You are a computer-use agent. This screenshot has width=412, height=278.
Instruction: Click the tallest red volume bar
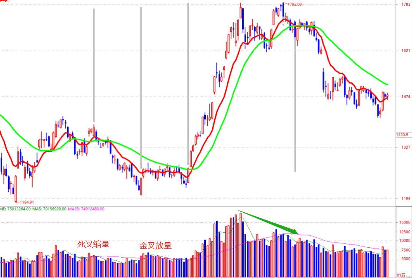coord(240,245)
